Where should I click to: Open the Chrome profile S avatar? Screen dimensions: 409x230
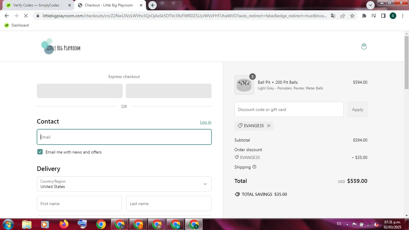[393, 16]
